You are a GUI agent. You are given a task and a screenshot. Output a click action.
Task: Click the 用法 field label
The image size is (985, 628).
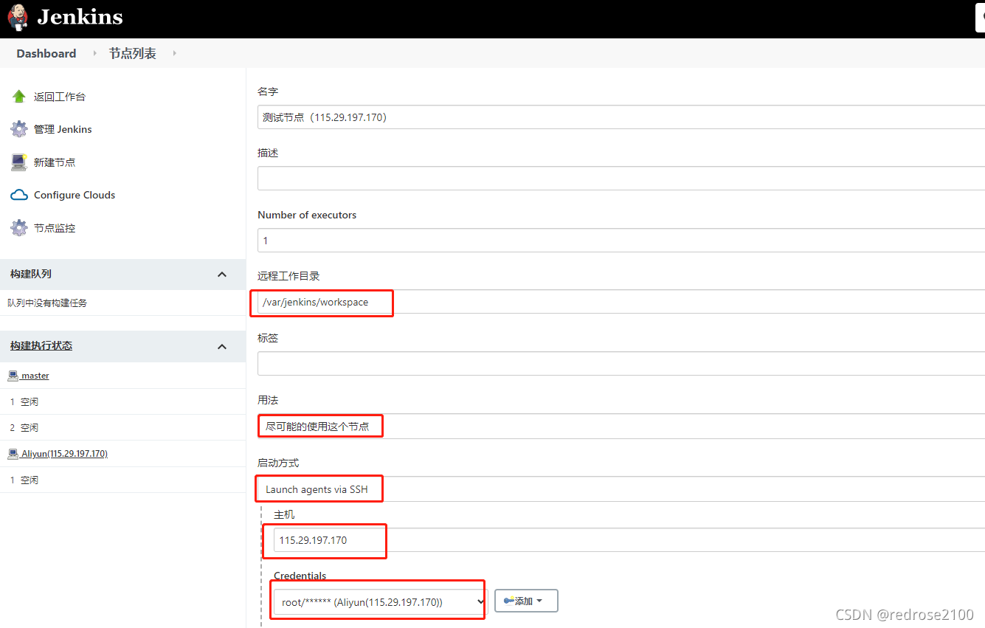[x=268, y=400]
